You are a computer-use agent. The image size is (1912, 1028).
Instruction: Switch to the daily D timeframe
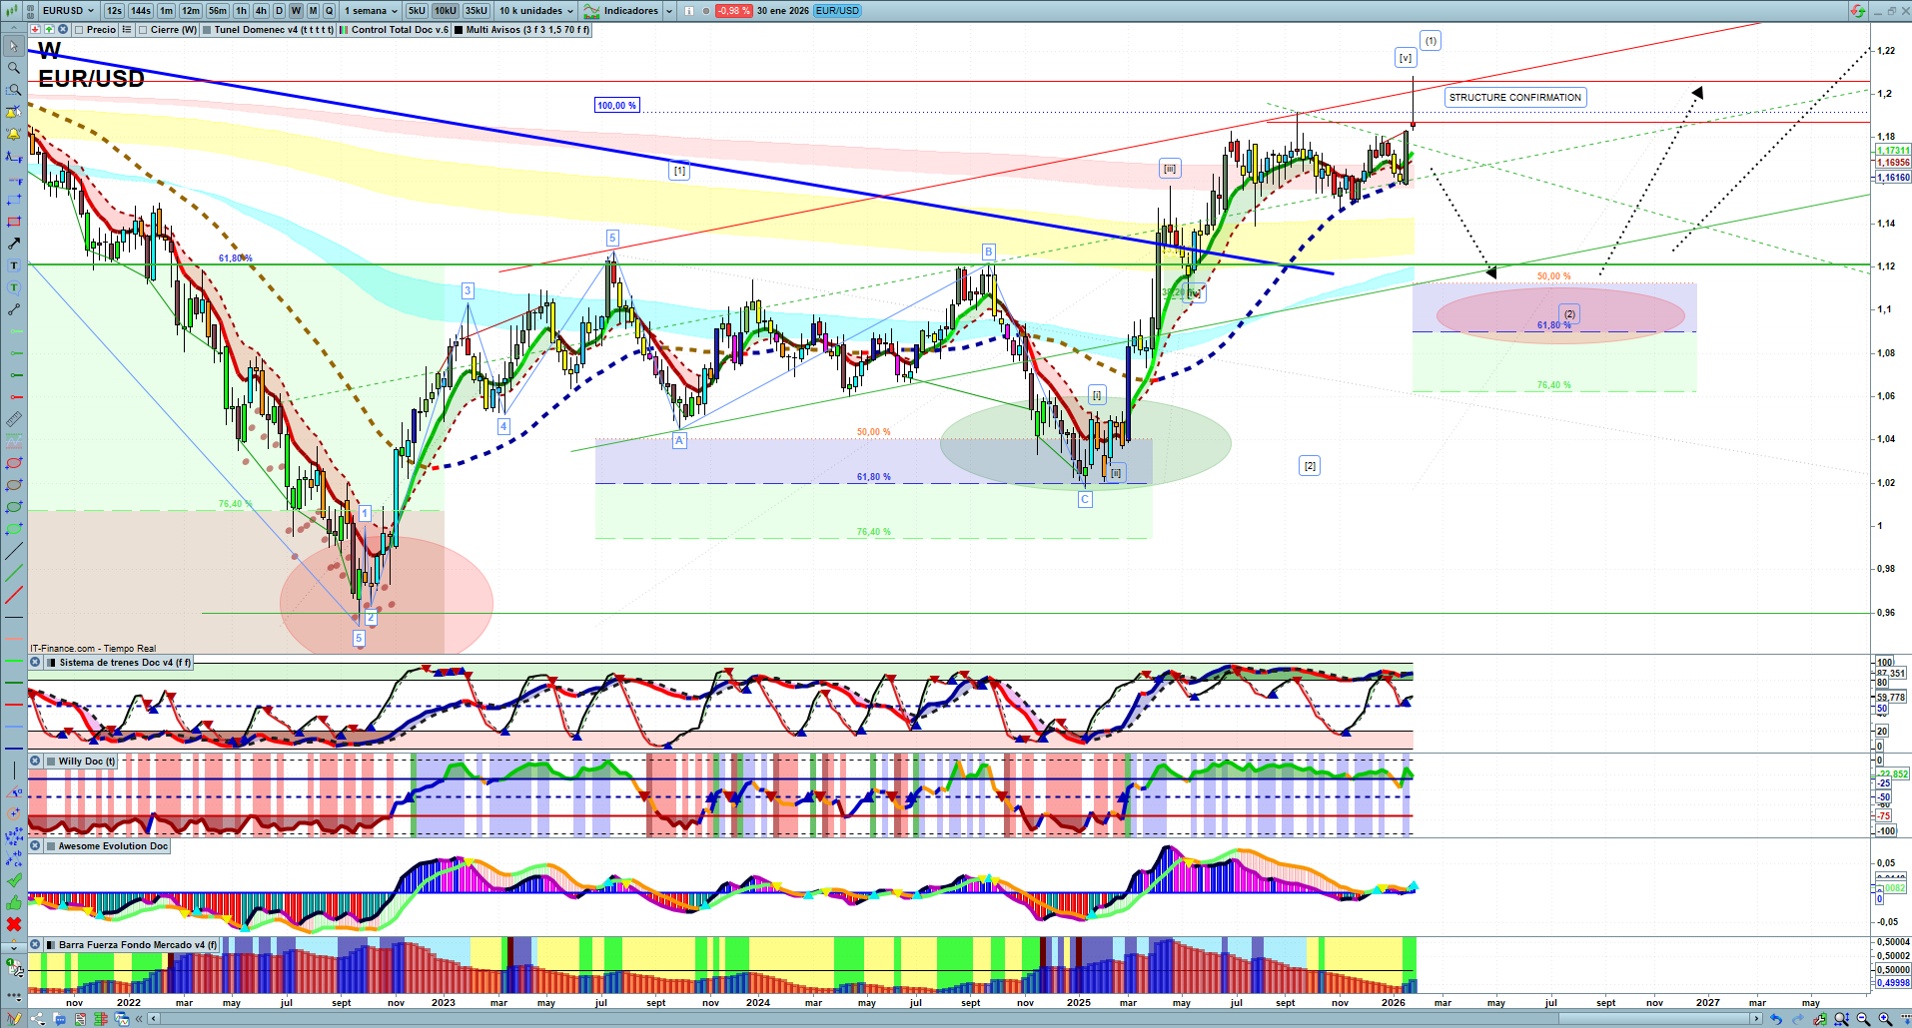279,11
